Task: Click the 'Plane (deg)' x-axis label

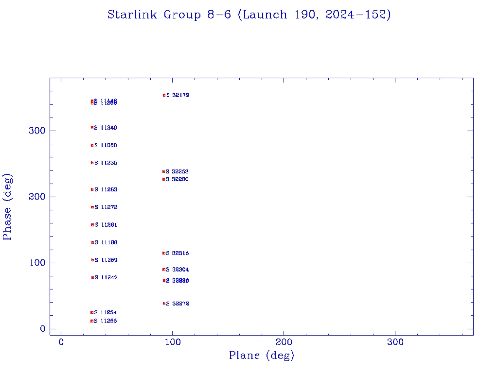Action: coord(262,355)
